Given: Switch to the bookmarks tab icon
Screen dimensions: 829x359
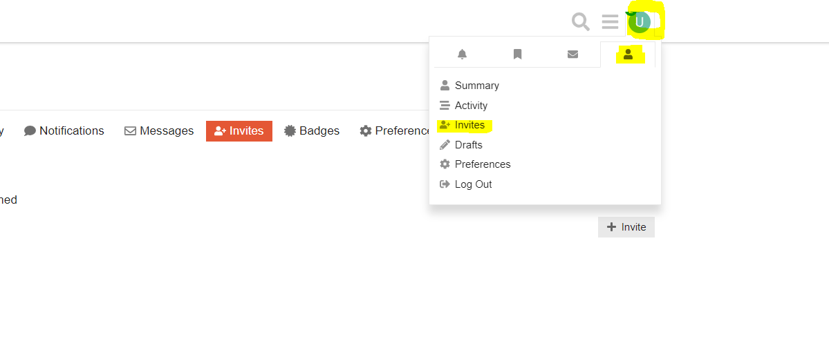Looking at the screenshot, I should tap(517, 55).
